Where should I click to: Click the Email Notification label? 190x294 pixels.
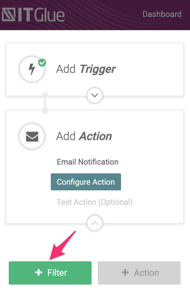[x=87, y=162]
